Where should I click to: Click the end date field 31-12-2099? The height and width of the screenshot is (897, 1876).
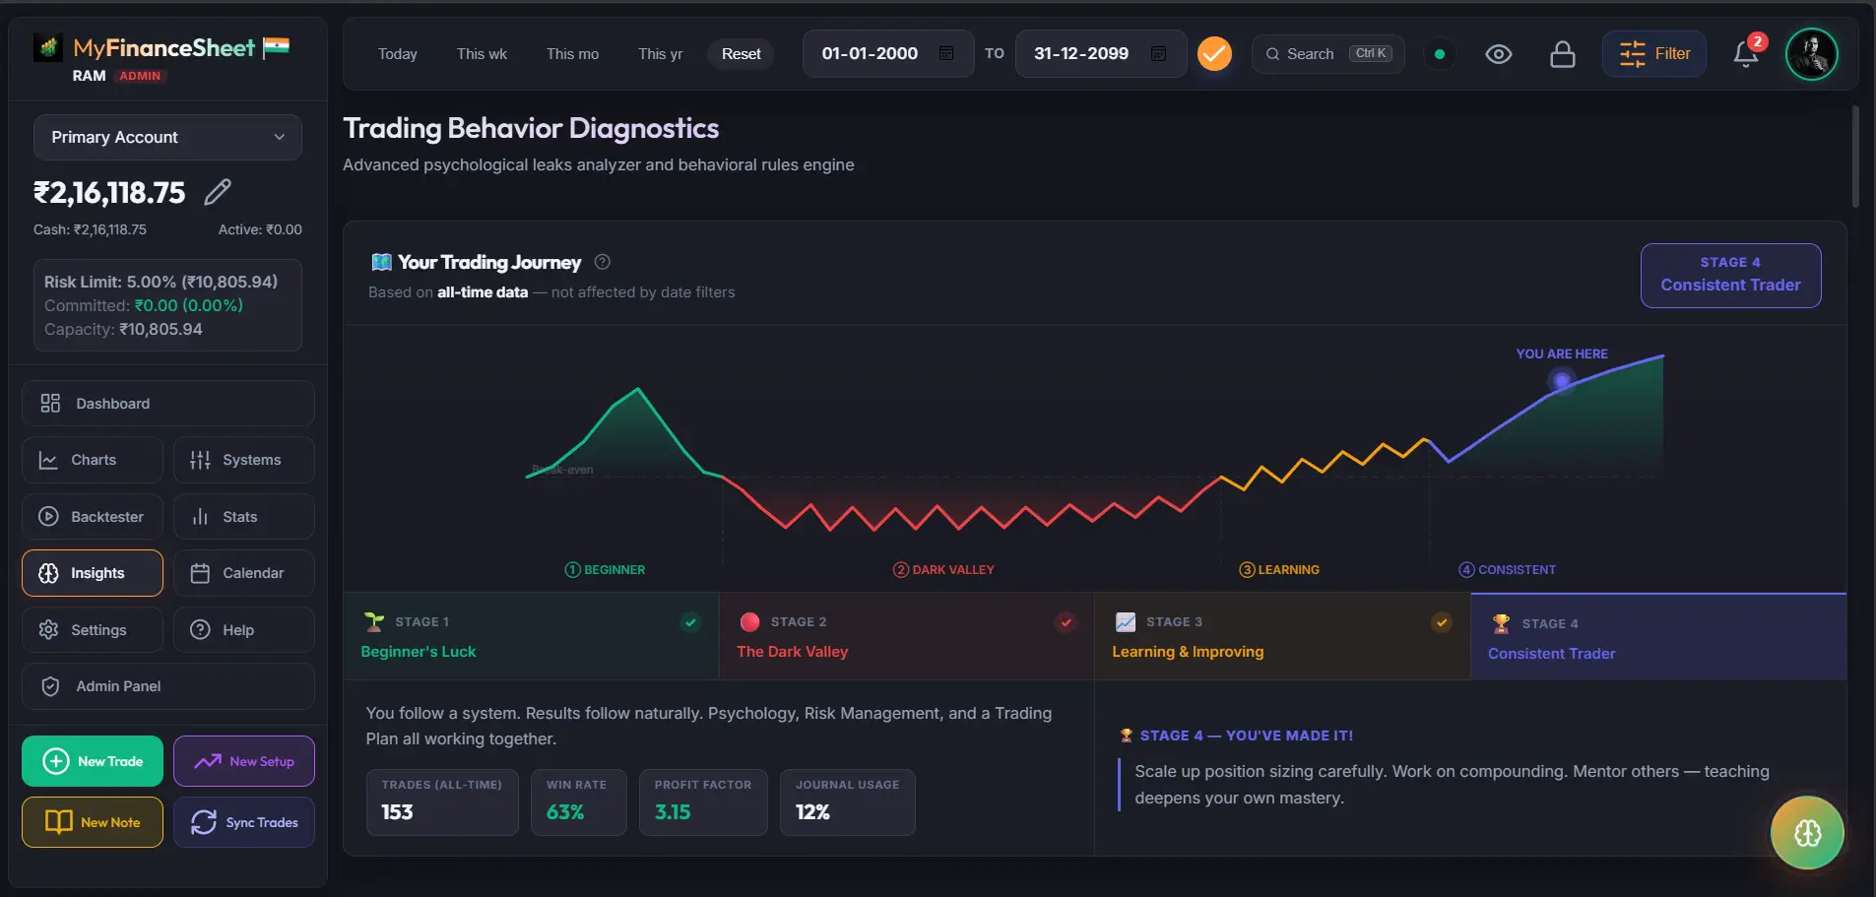coord(1101,53)
